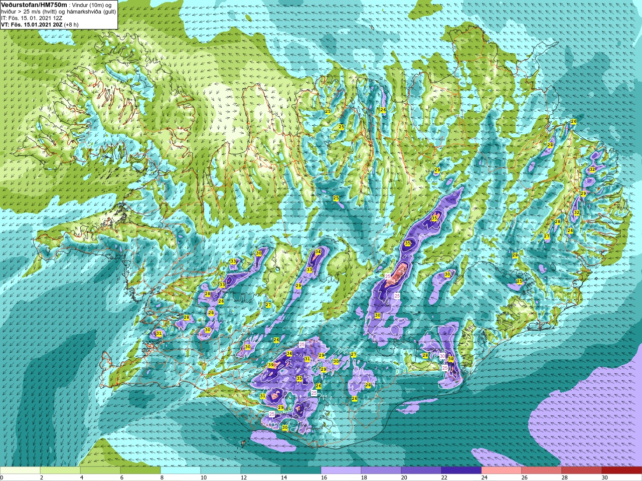The width and height of the screenshot is (642, 481).
Task: Click the legend tick value 24
Action: (484, 477)
